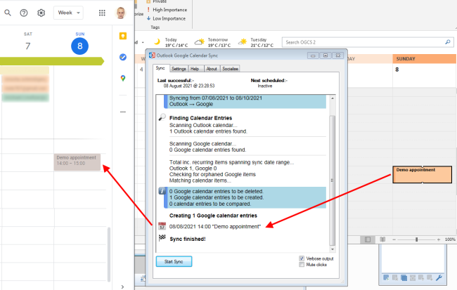
Task: Switch to the Settings tab
Action: coord(179,69)
